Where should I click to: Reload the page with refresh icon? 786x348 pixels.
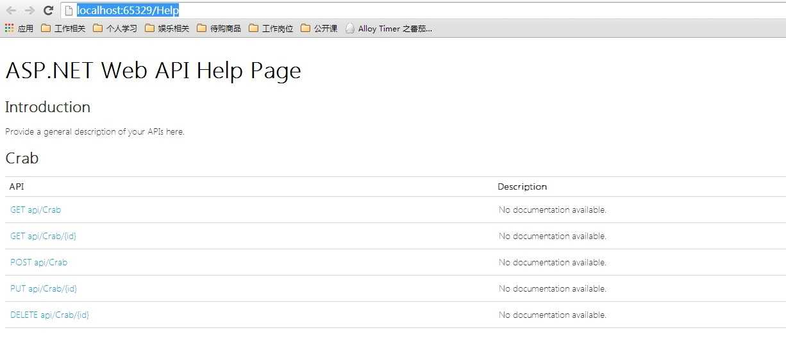point(48,10)
